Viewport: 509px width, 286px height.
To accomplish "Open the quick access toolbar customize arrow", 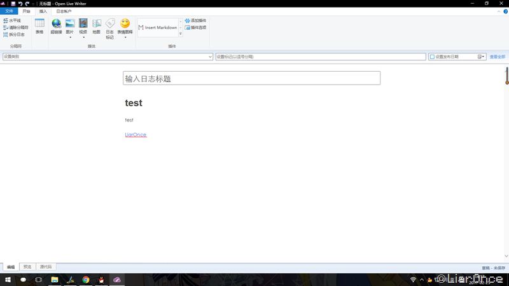I will 33,4.
